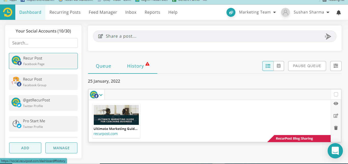Open the live chat bubble
This screenshot has height=164, width=348.
click(x=335, y=151)
